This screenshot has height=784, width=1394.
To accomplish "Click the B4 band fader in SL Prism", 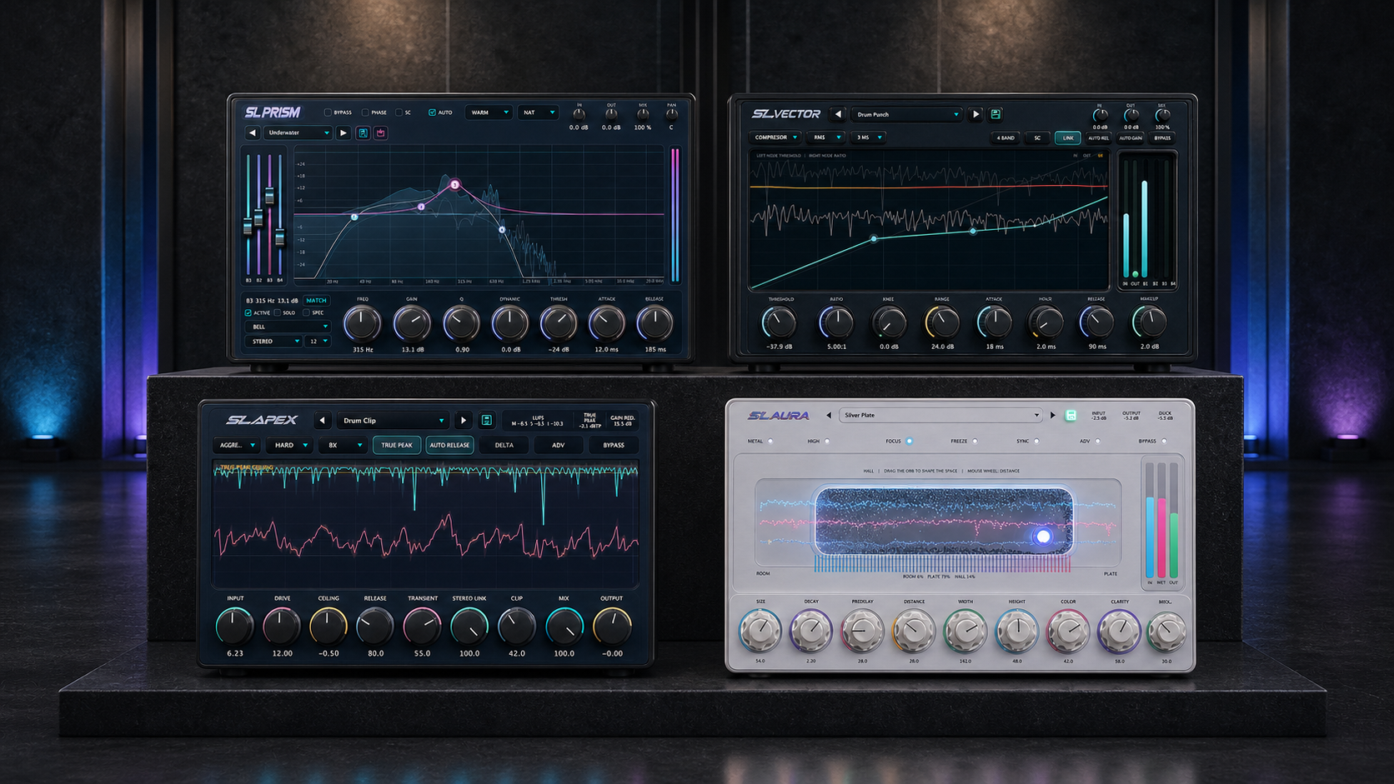I will pos(280,237).
